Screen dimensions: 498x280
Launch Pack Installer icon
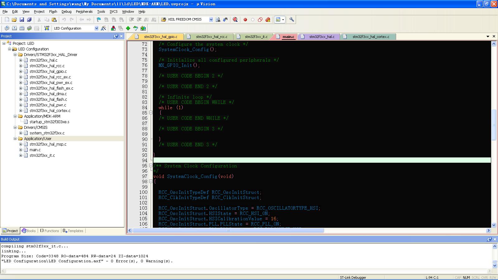pos(143,28)
